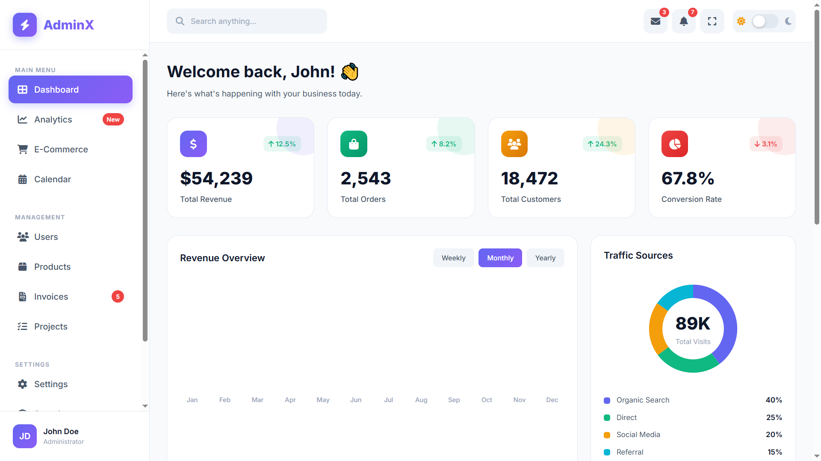Switch Revenue Overview to Weekly
The height and width of the screenshot is (461, 821).
(x=453, y=258)
